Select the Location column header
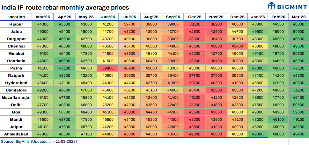Viewport: 309px width, 145px height. [16, 17]
